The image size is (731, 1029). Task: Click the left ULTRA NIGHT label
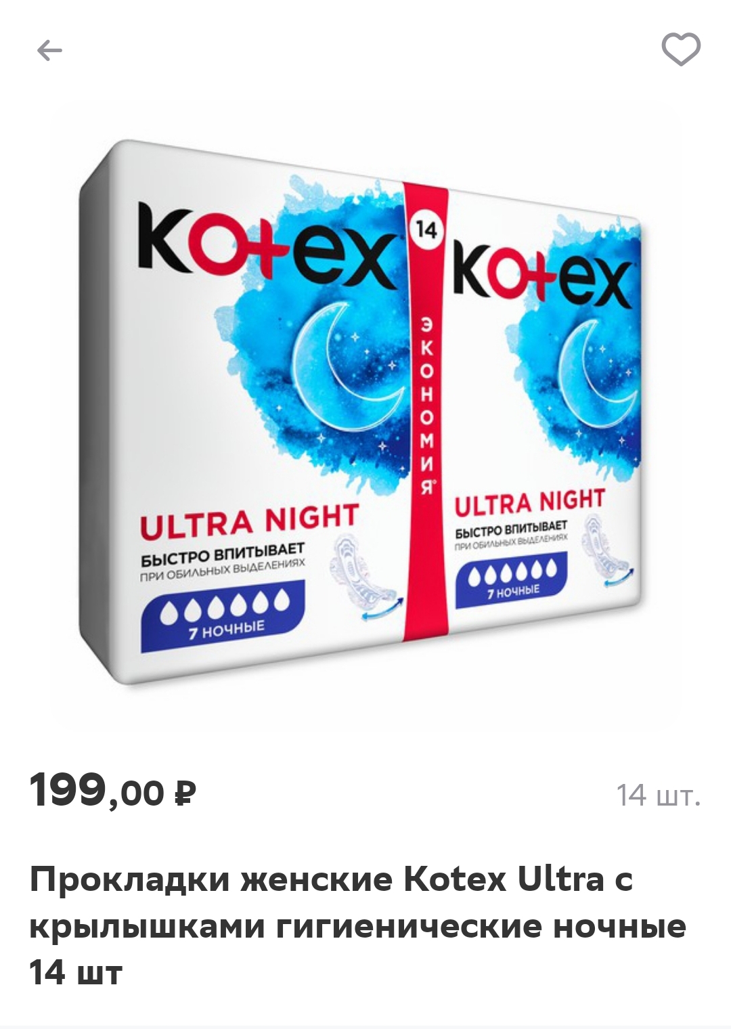(248, 521)
